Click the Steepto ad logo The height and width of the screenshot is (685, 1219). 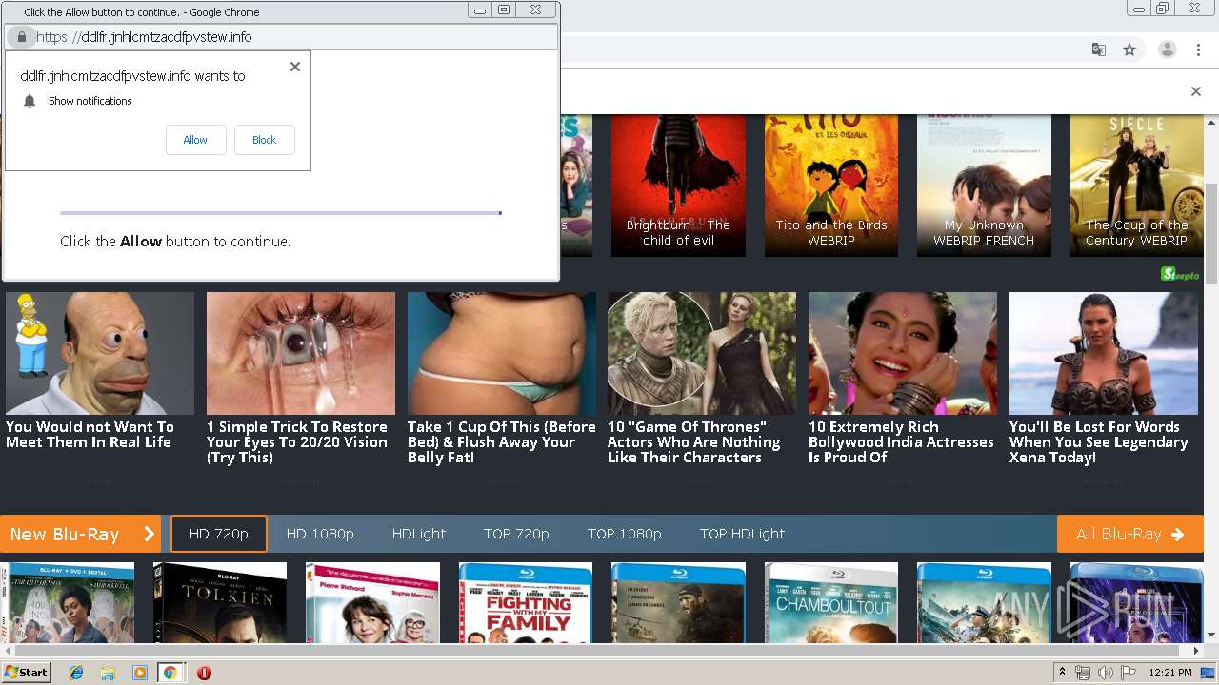(x=1181, y=274)
